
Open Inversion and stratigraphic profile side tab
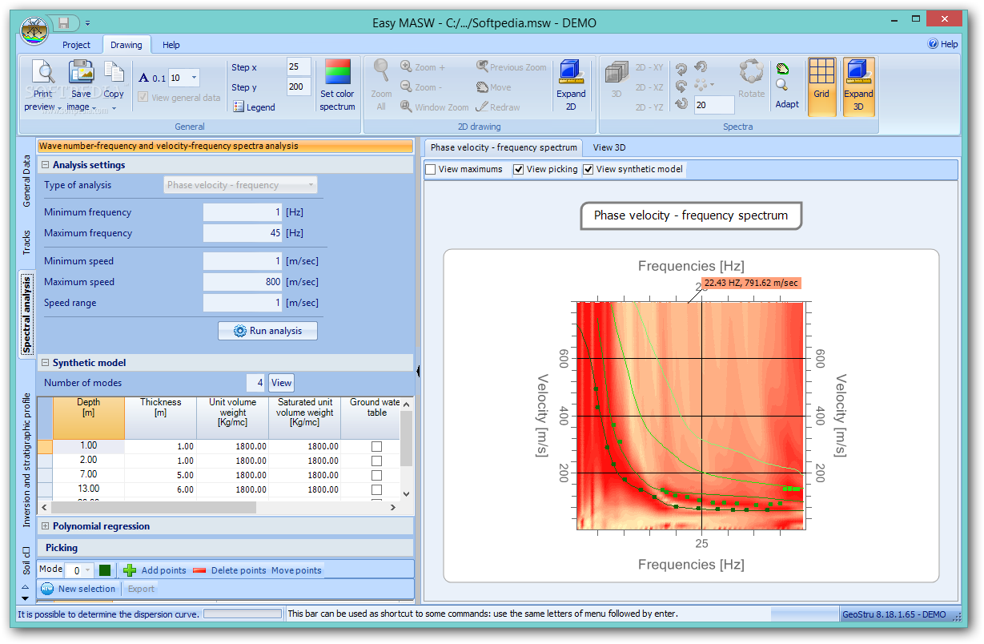26,460
